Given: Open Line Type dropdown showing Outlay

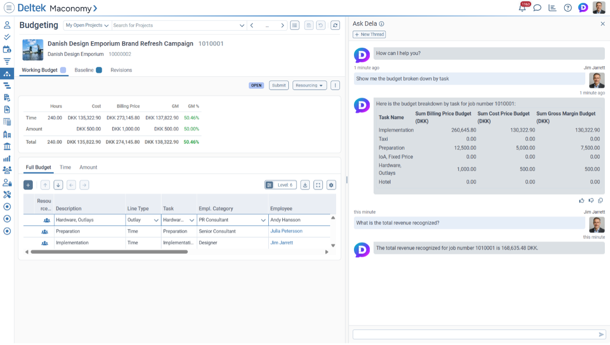Looking at the screenshot, I should 156,220.
